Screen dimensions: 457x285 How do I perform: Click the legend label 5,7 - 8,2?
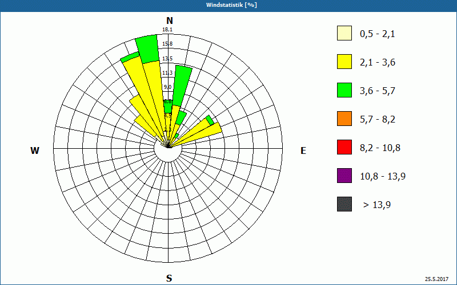(378, 120)
